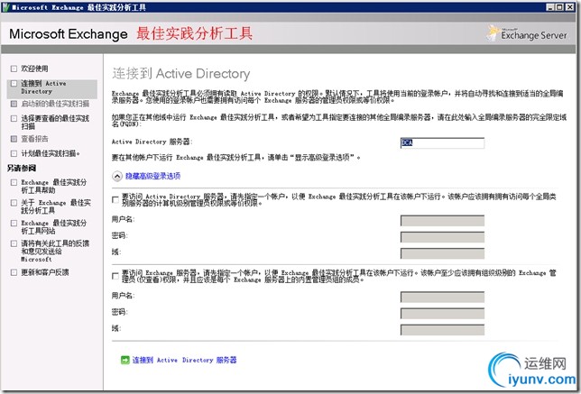
Task: Click the square icon beside 更新和客户反馈
Action: tap(14, 272)
